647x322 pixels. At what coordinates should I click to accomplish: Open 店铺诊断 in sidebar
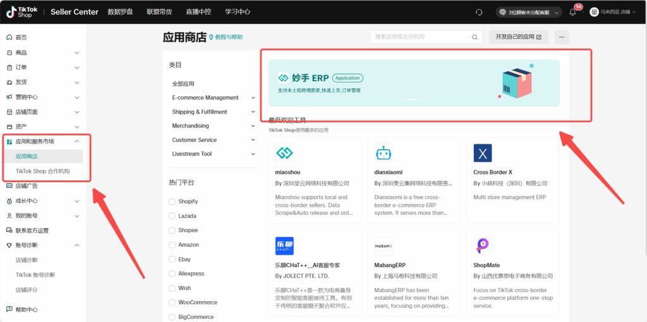pyautogui.click(x=27, y=260)
